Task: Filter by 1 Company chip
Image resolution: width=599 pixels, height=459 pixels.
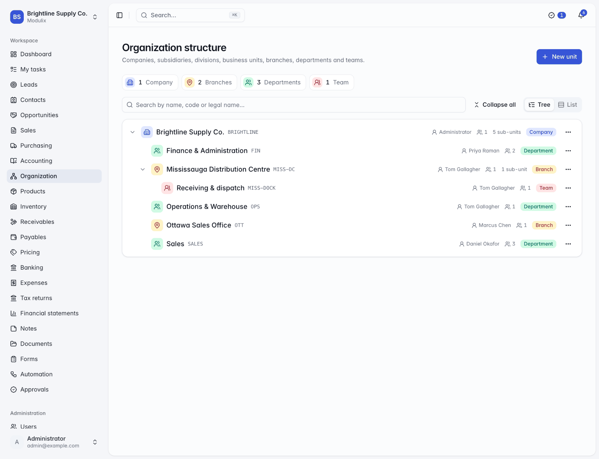Action: point(150,82)
